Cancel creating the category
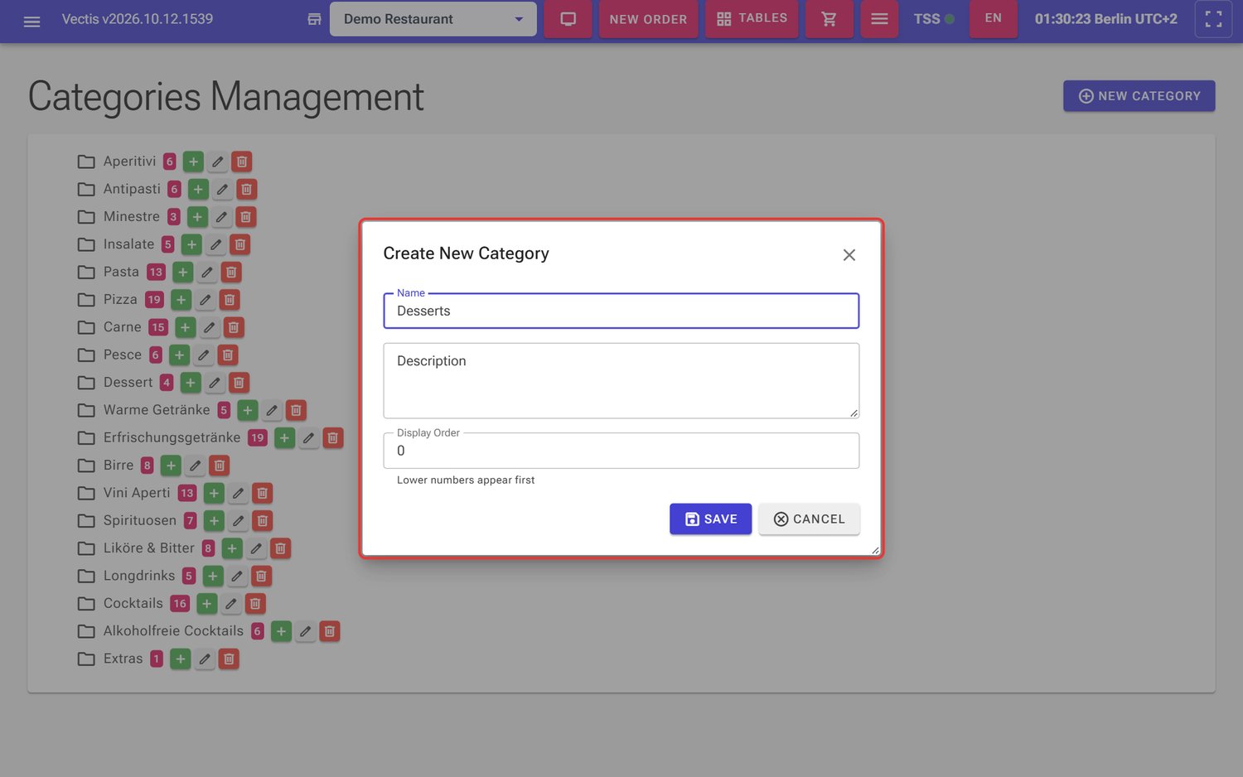The width and height of the screenshot is (1243, 777). pyautogui.click(x=809, y=519)
